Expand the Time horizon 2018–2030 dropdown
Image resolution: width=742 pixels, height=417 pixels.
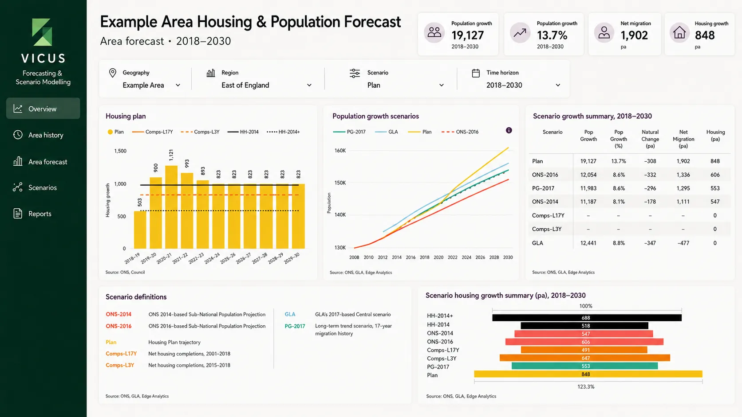(523, 85)
